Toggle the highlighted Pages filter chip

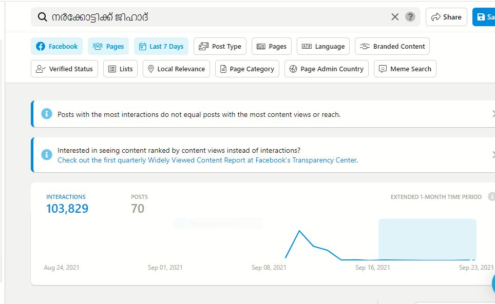coord(108,46)
